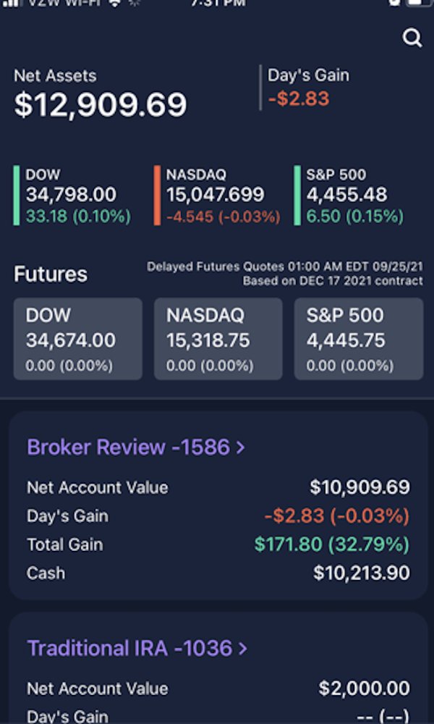434x724 pixels.
Task: Tap the Day's Gain value -$2.83 at top
Action: 299,98
